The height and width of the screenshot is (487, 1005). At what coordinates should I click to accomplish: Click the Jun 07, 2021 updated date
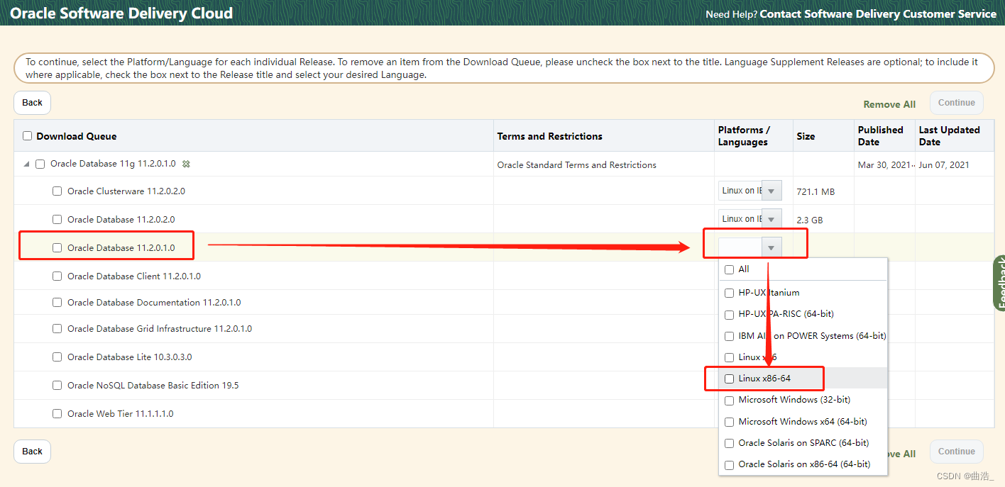click(x=943, y=164)
